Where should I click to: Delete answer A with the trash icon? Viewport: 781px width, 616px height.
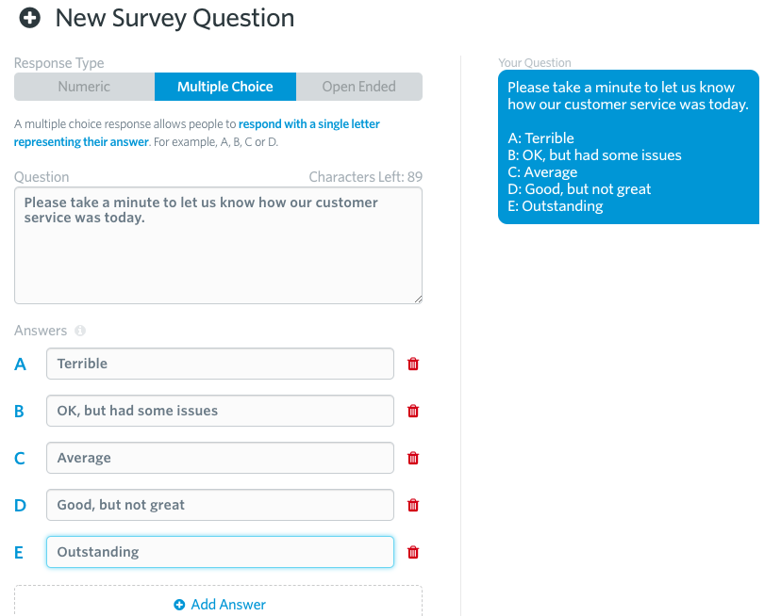tap(413, 364)
